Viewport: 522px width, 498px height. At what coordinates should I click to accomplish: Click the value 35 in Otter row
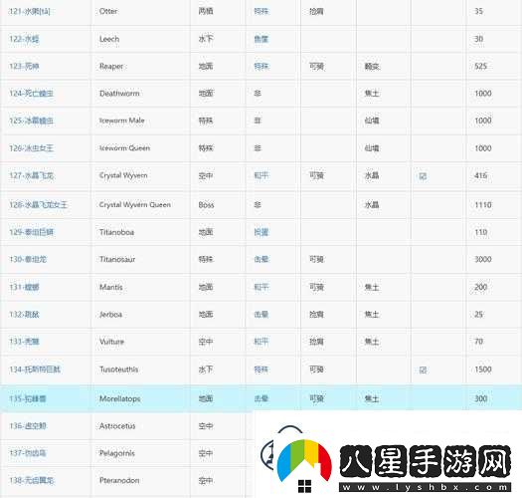pos(478,11)
